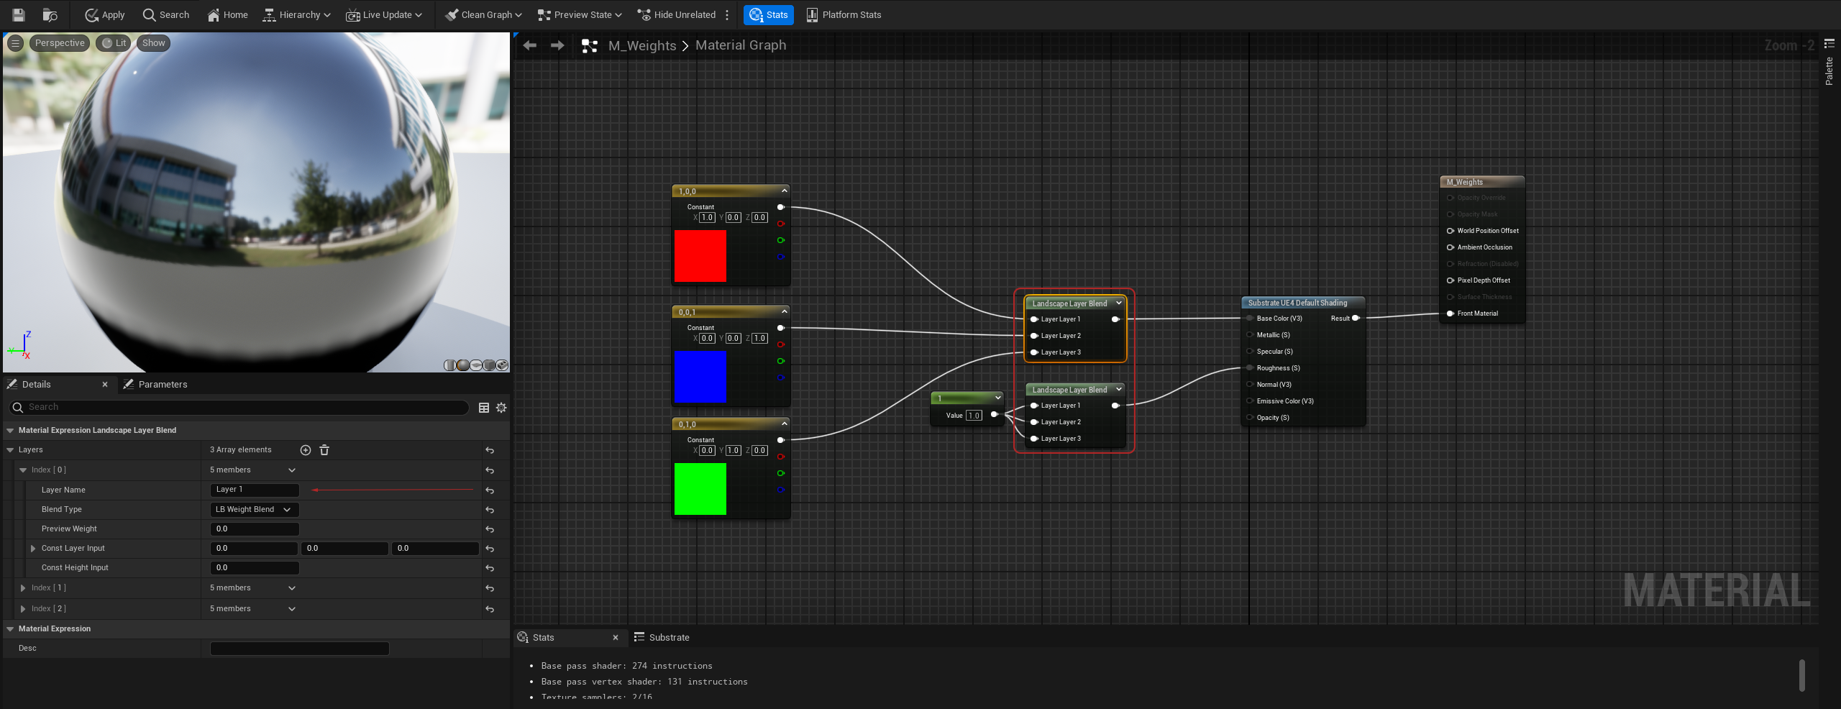Toggle Hide Unrelated nodes
The image size is (1841, 709).
(x=677, y=14)
